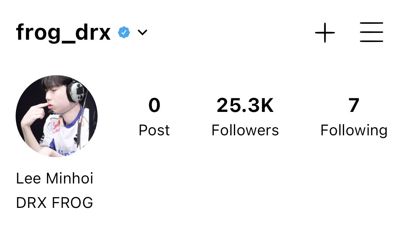
Task: Click the blue verified badge
Action: 124,33
